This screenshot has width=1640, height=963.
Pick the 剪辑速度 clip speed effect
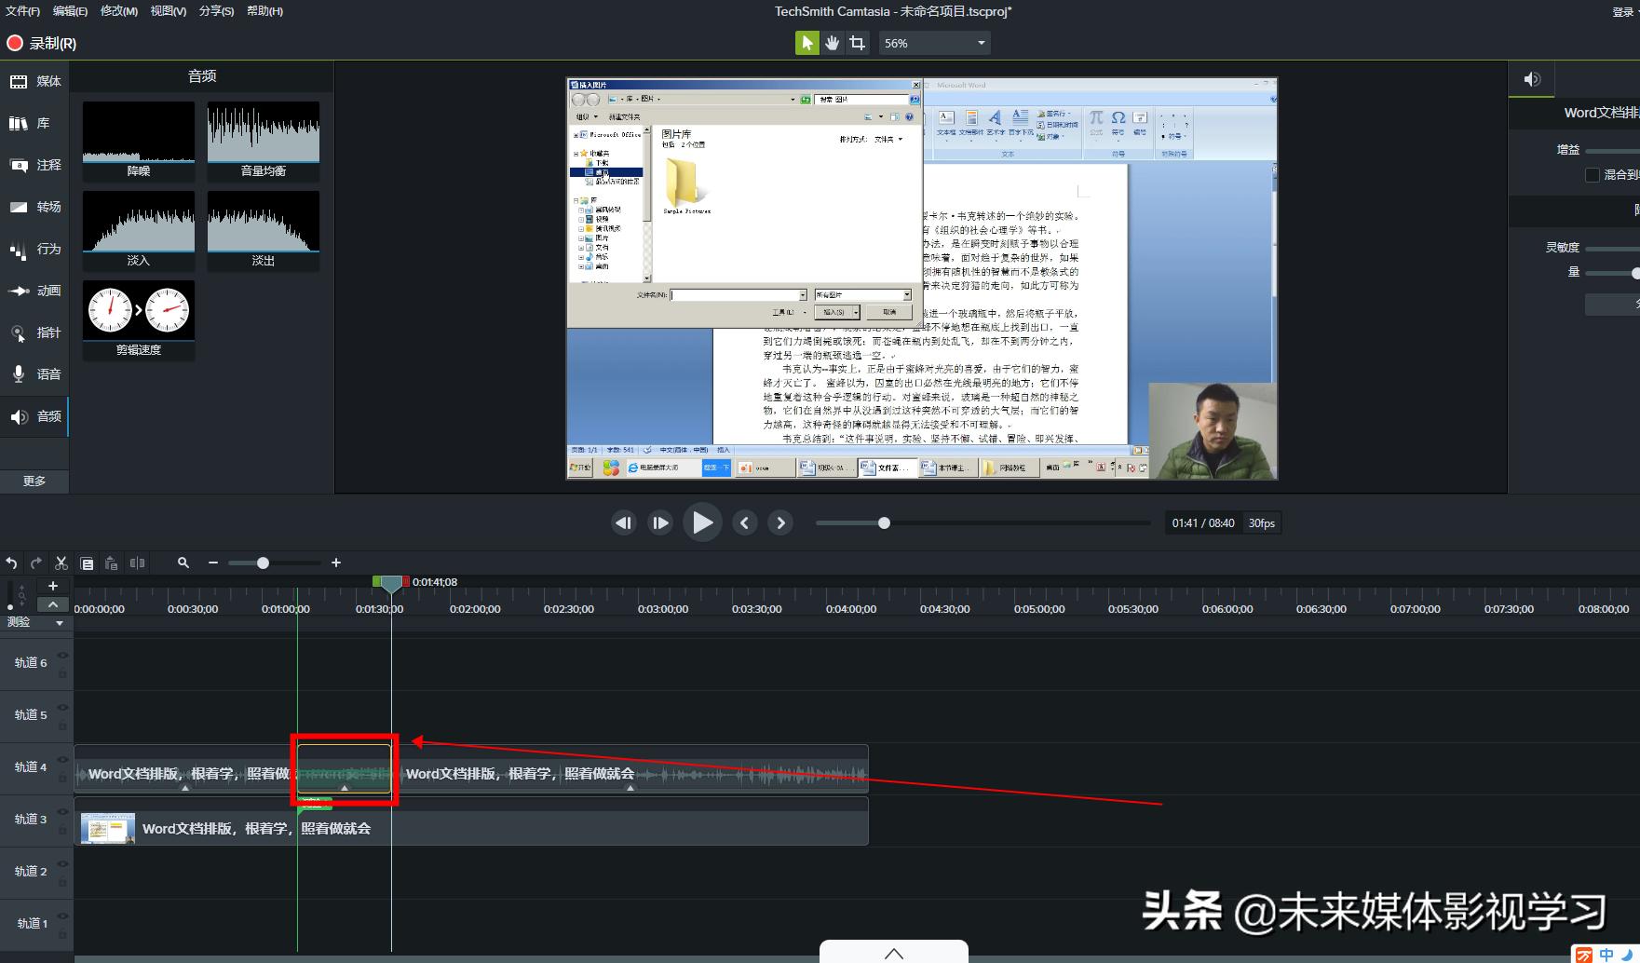coord(139,320)
